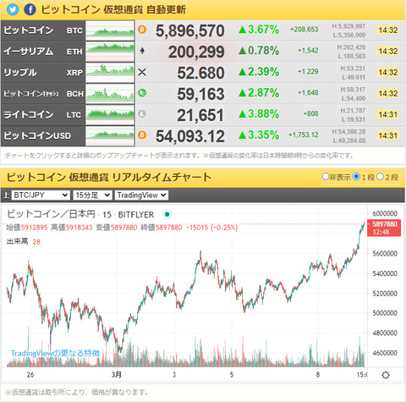Click the ライトコイン LTC row label

(42, 115)
